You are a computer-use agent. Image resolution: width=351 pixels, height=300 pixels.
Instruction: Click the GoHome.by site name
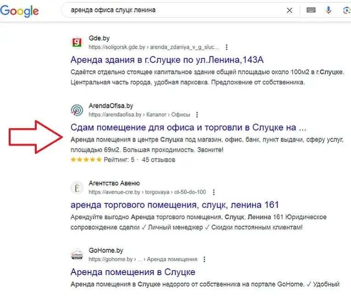click(106, 250)
